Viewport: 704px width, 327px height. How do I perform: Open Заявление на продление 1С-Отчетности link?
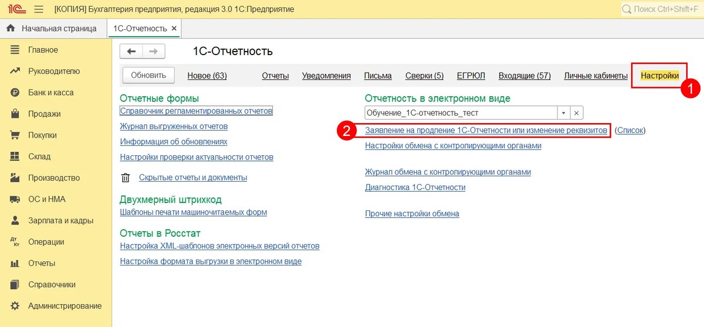coord(486,130)
